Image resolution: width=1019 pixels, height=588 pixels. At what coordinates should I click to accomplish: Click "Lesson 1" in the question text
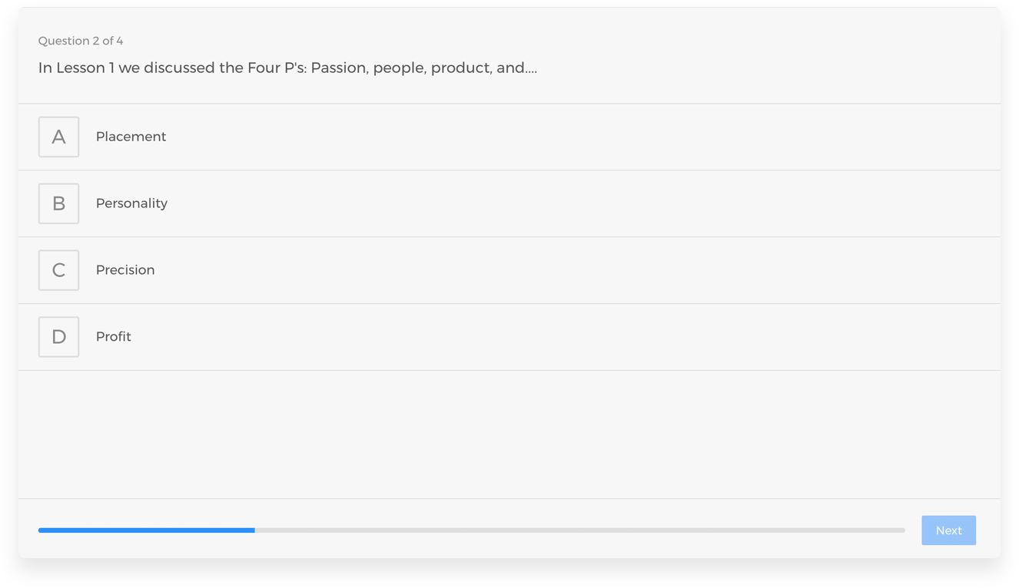(85, 68)
